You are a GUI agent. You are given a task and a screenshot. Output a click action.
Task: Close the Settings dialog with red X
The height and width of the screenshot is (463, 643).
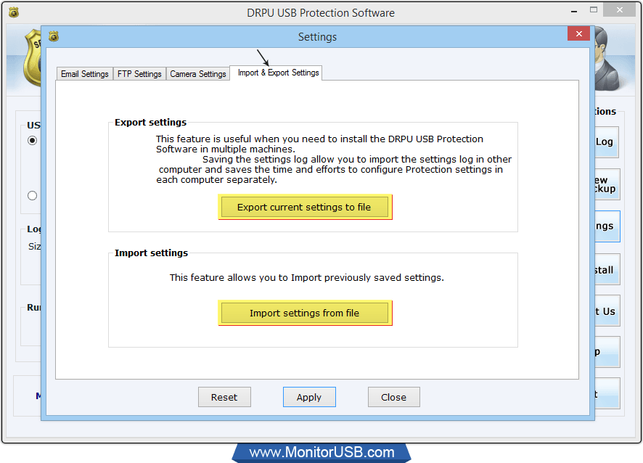[x=578, y=33]
